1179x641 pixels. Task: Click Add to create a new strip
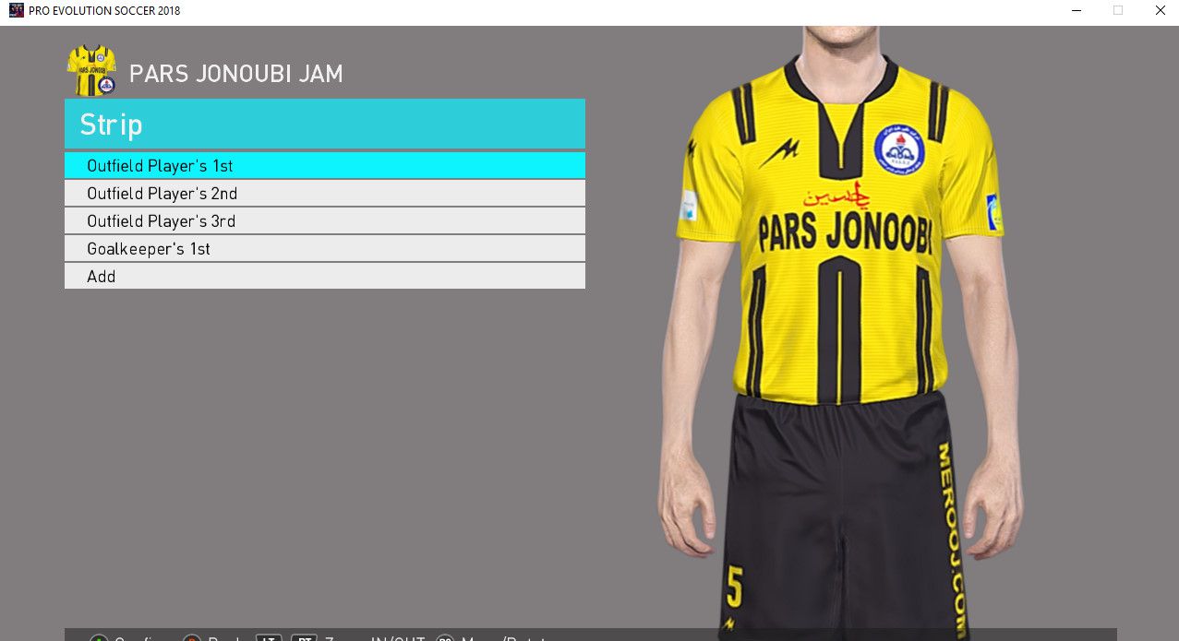click(324, 277)
